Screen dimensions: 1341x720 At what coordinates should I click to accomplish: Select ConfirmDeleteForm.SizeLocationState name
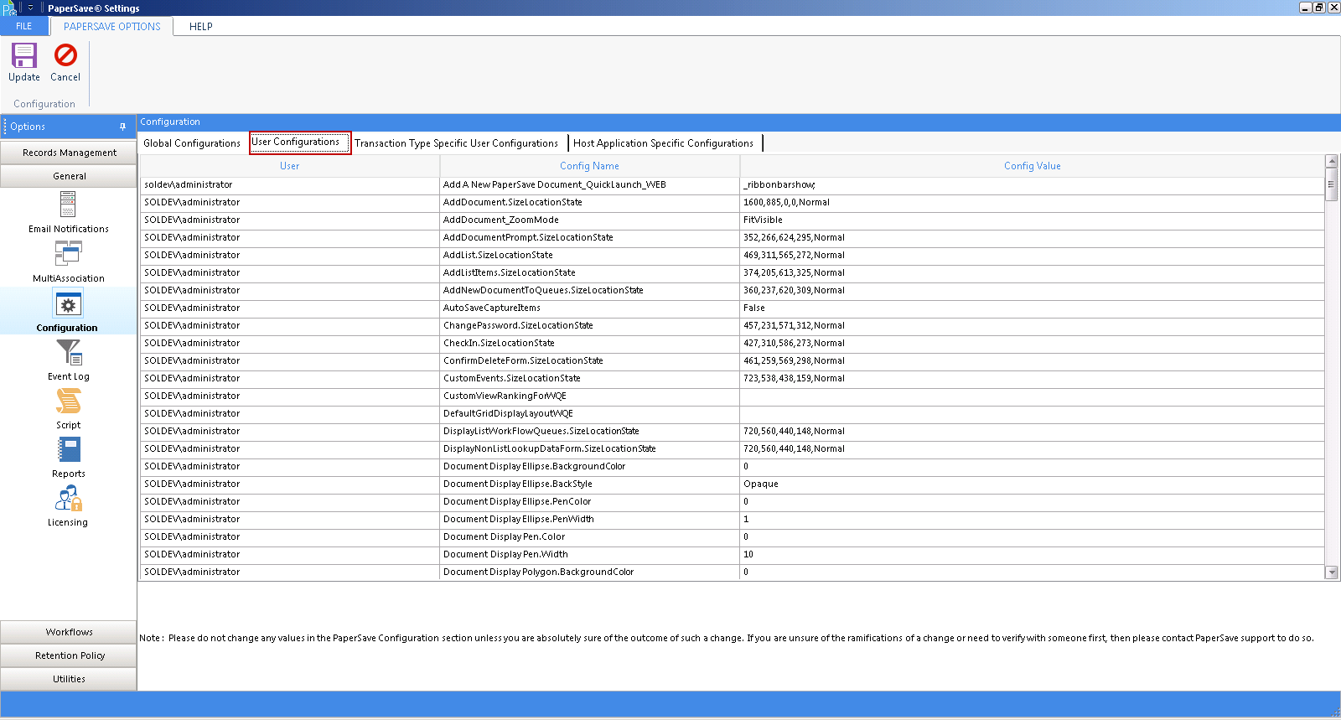[x=589, y=361]
